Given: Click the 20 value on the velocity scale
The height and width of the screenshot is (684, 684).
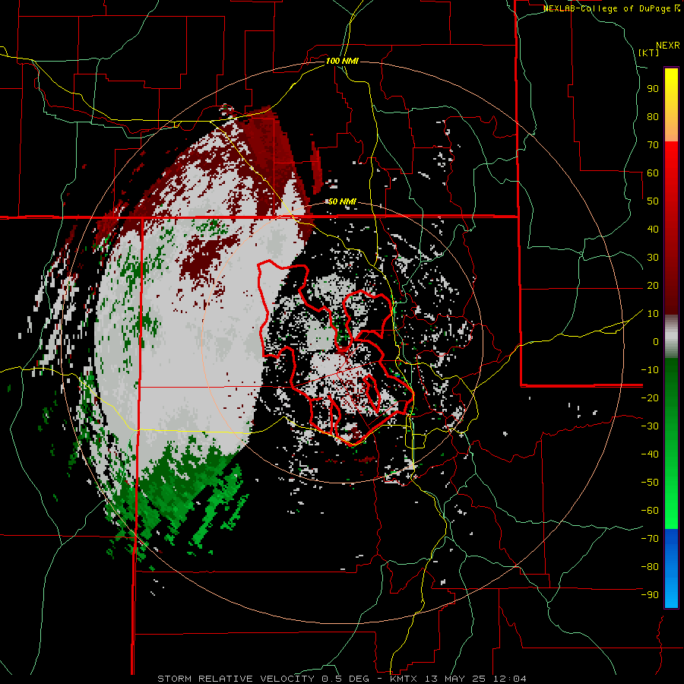Looking at the screenshot, I should [x=653, y=286].
